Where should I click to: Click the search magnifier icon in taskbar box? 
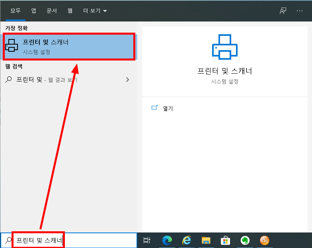pos(8,240)
